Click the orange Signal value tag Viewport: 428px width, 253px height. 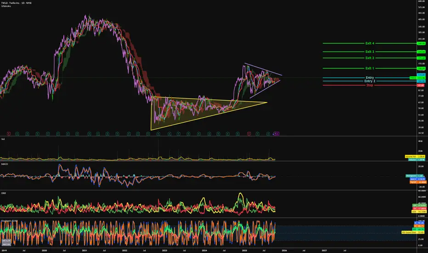(417, 182)
